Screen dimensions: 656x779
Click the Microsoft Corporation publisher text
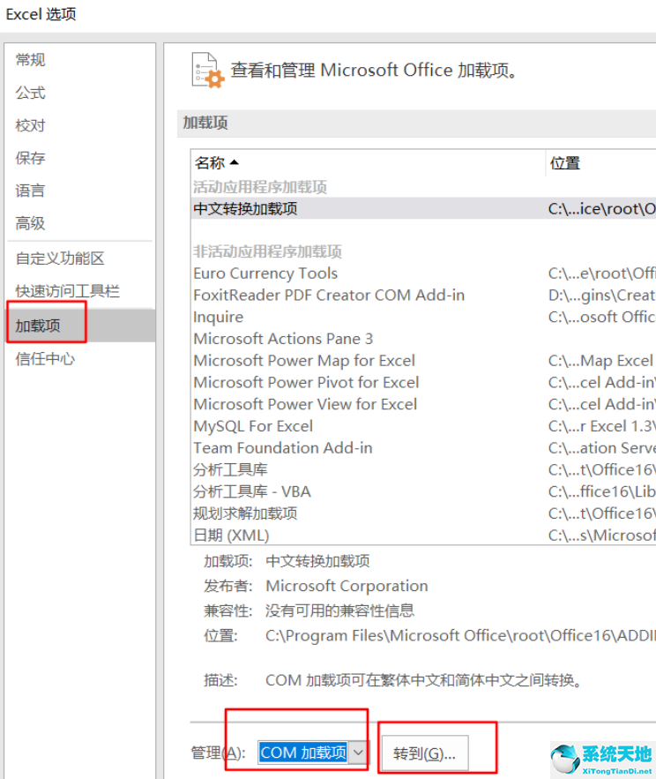pos(347,587)
